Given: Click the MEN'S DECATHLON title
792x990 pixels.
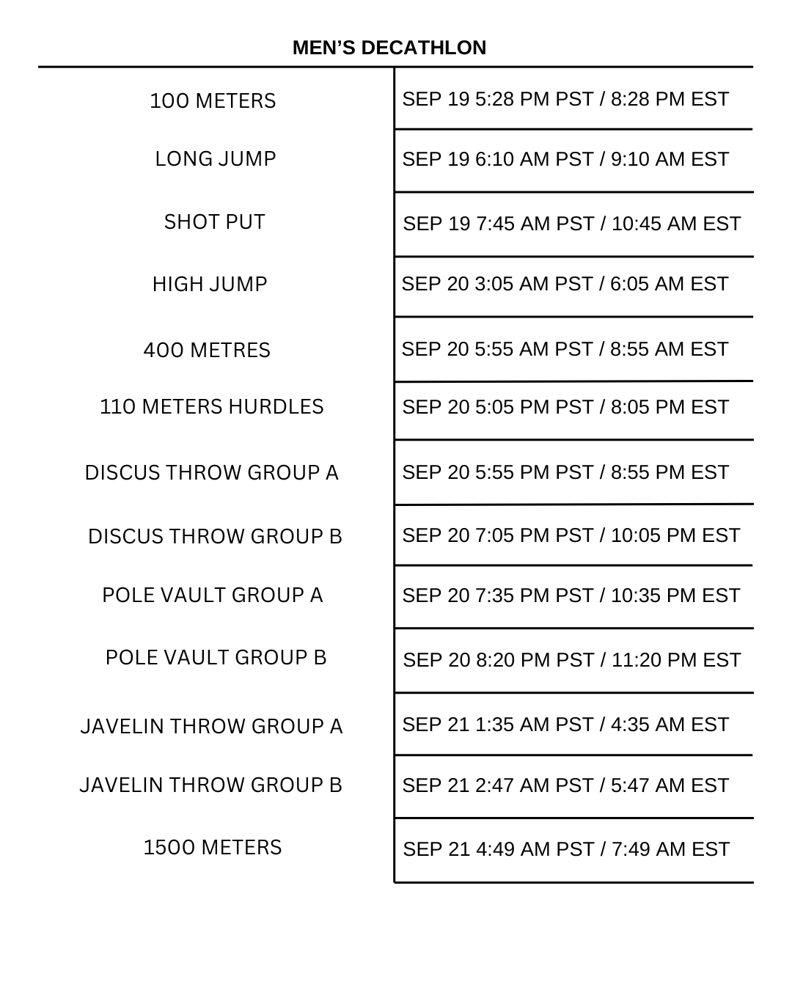Looking at the screenshot, I should (x=389, y=48).
